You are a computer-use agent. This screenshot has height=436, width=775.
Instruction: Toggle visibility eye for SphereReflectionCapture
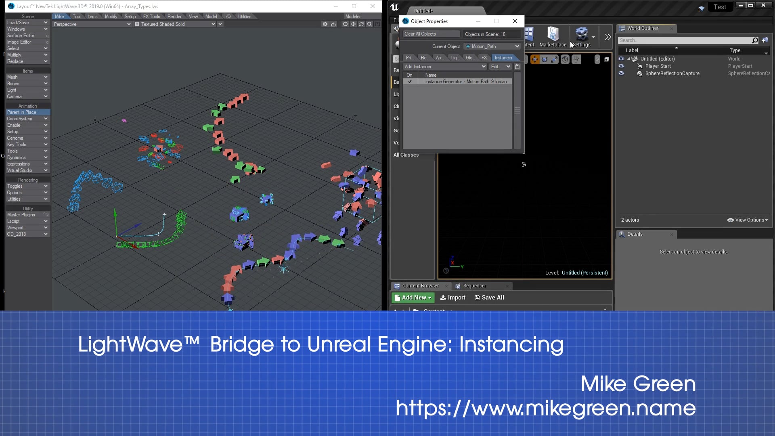pos(621,73)
